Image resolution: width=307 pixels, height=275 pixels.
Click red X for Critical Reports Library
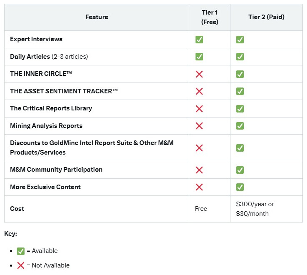[199, 109]
